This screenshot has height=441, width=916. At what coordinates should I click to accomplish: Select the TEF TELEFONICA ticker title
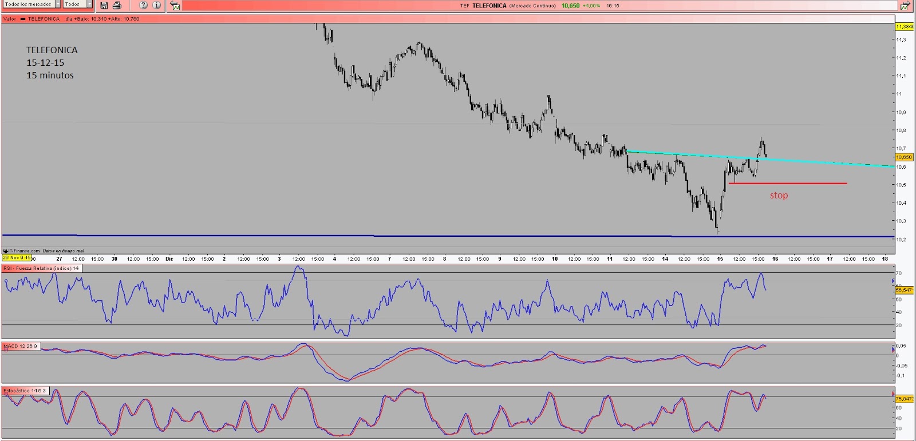point(483,6)
